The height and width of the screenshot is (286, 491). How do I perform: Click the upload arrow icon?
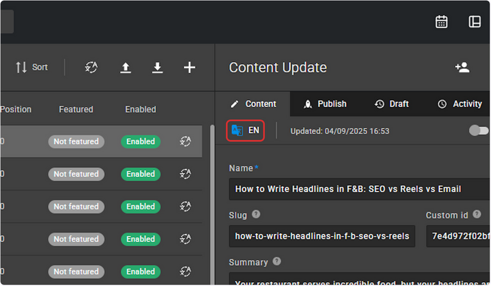(126, 68)
